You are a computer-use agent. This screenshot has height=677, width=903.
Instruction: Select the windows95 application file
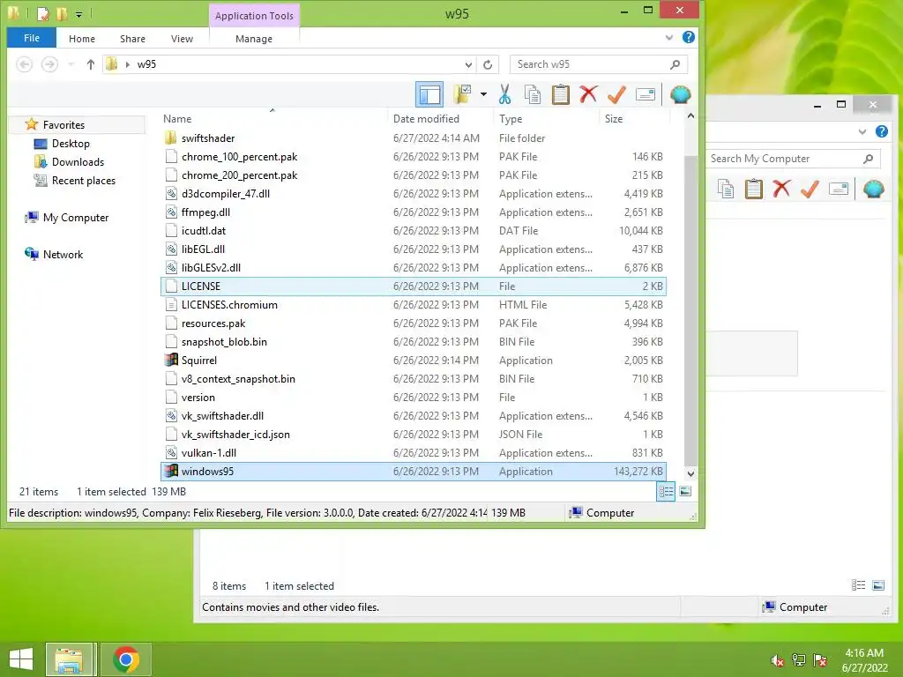coord(414,472)
